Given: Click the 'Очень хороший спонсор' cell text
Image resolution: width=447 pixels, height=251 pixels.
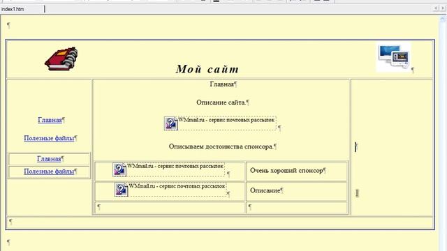Looking at the screenshot, I should pos(286,170).
